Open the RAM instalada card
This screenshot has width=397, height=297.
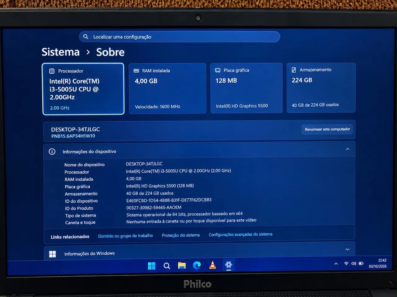(x=167, y=88)
